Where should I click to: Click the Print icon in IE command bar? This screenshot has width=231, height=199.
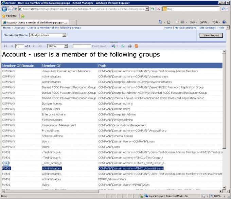point(182,22)
